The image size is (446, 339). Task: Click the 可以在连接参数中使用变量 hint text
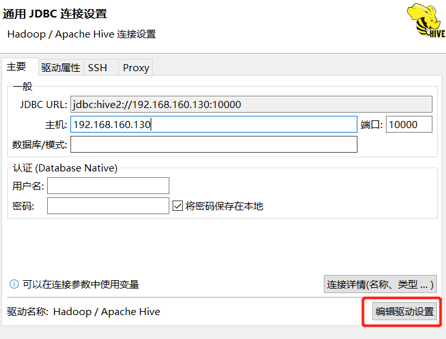[81, 285]
